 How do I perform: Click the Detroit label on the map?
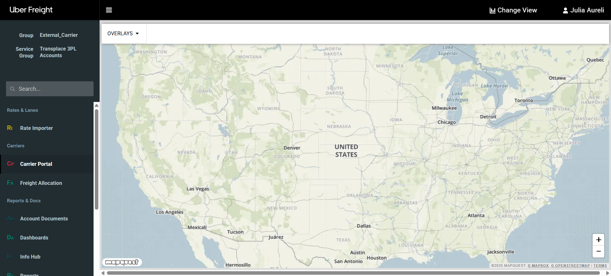(488, 117)
